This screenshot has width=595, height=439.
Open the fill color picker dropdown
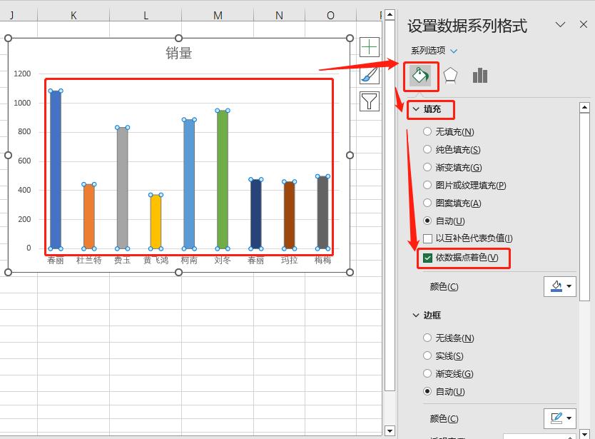pos(560,286)
